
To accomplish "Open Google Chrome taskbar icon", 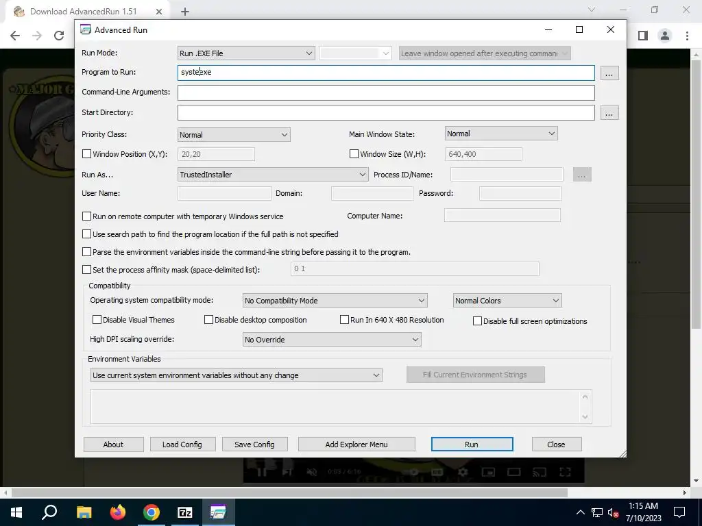I will (x=152, y=512).
